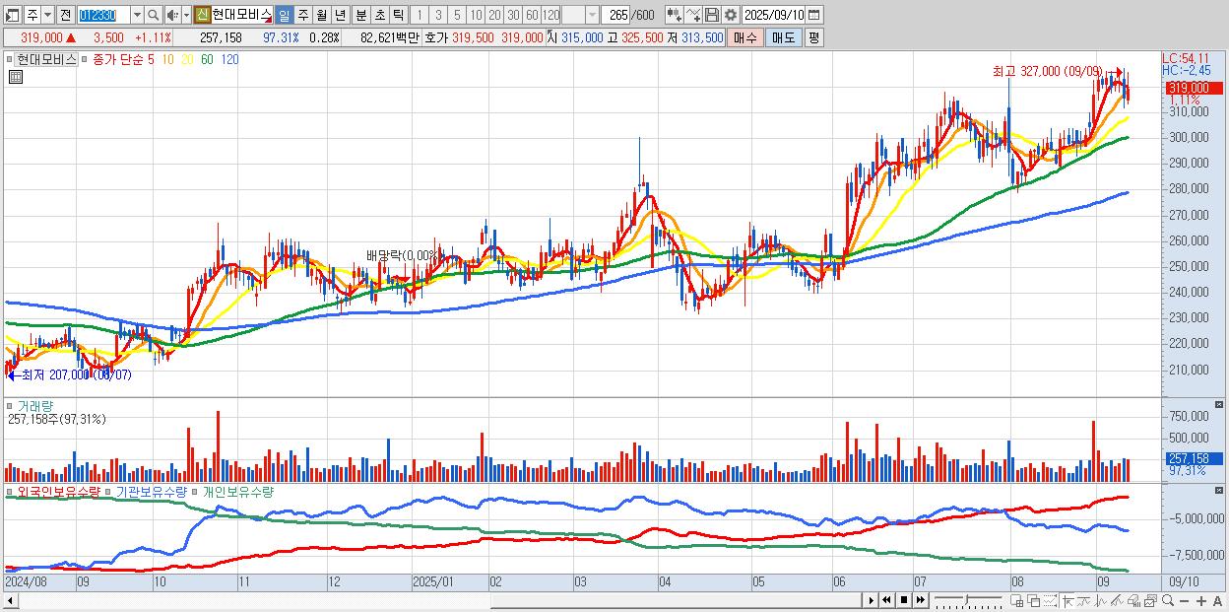Select the 10 interval button
Viewport: 1229px width, 612px height.
click(476, 15)
